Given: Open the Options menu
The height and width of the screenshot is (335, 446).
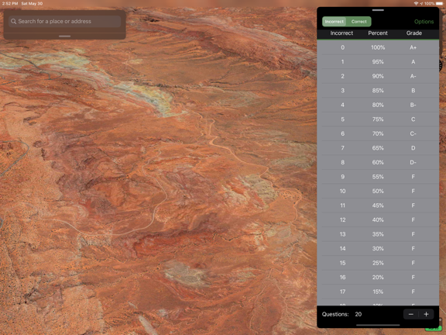Looking at the screenshot, I should point(424,22).
